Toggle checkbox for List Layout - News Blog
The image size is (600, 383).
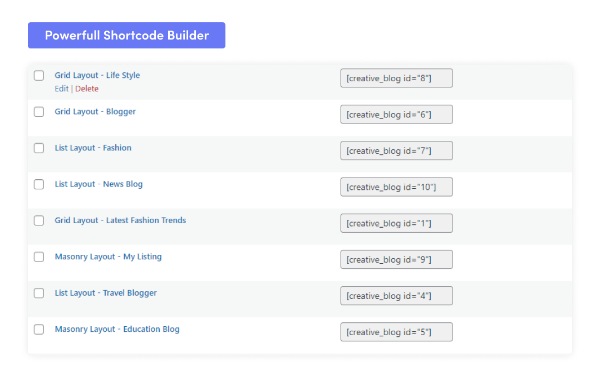tap(39, 184)
